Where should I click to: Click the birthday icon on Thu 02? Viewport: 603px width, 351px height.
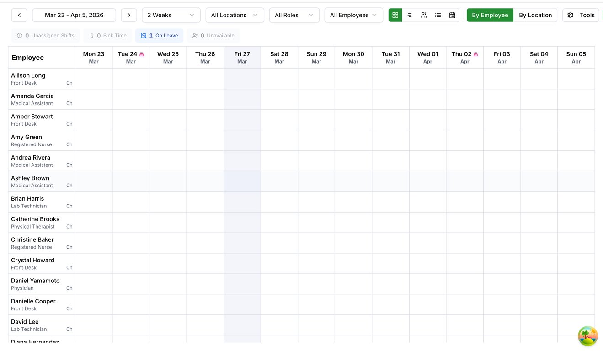[x=475, y=54]
